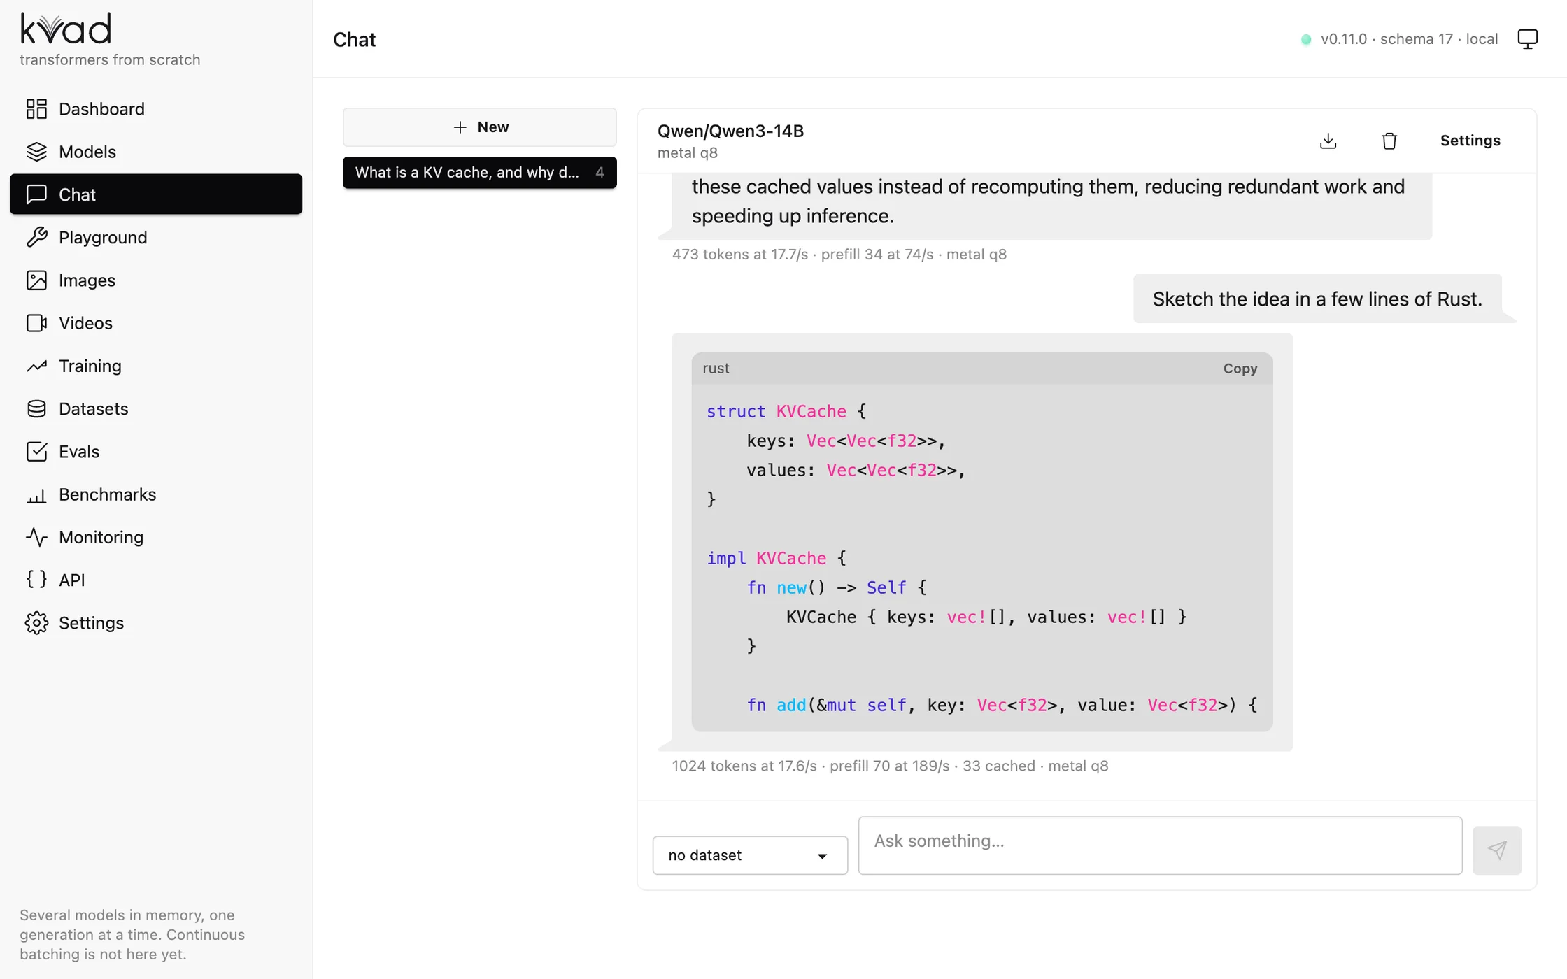Screen dimensions: 1567x979
Task: Click the Playground wrench icon
Action: pyautogui.click(x=36, y=237)
